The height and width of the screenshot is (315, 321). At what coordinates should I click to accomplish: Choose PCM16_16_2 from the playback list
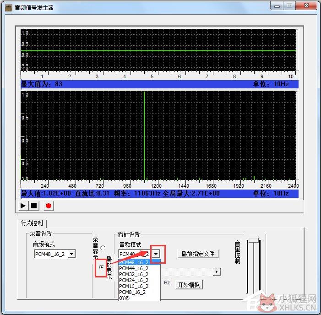coord(139,286)
